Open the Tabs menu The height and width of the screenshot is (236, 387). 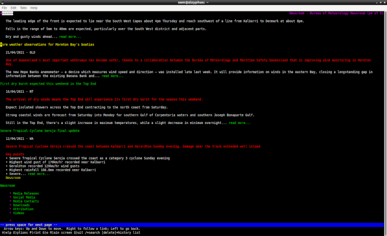pyautogui.click(x=23, y=8)
